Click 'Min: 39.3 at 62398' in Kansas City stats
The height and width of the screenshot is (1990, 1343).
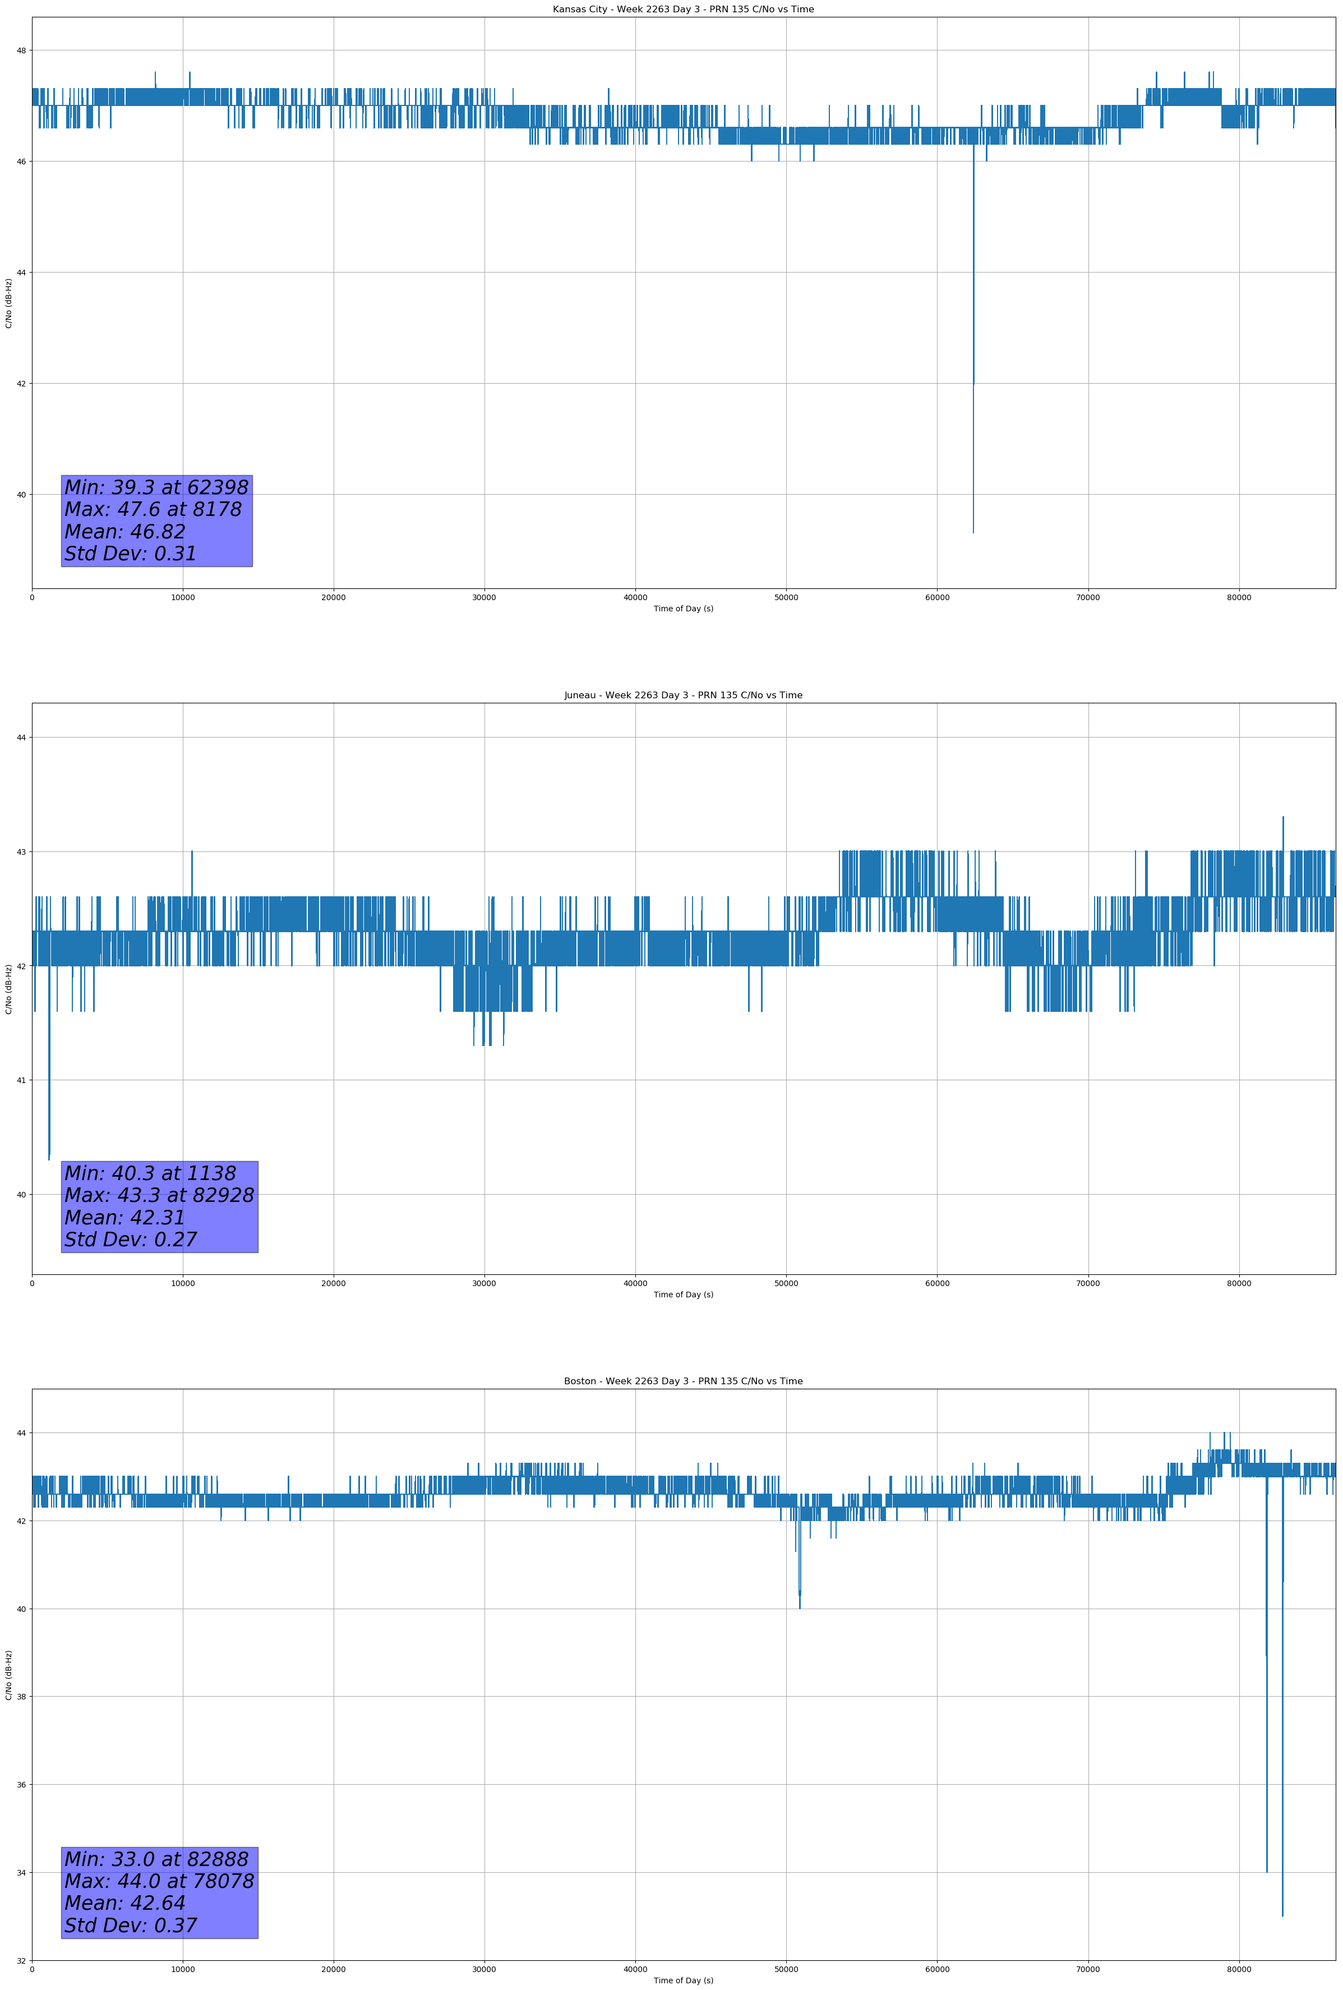[156, 487]
